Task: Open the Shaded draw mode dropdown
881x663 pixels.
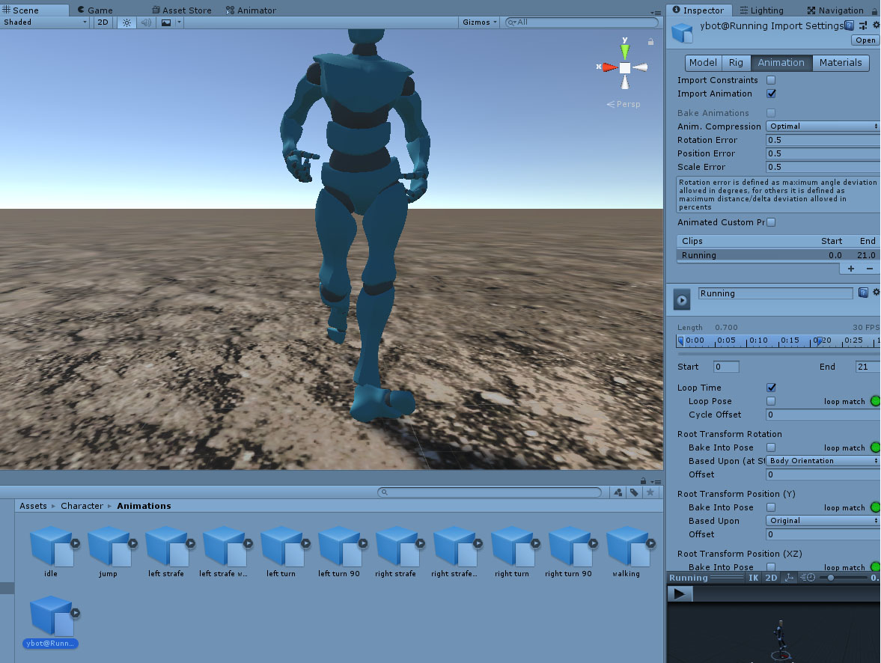Action: pos(45,22)
